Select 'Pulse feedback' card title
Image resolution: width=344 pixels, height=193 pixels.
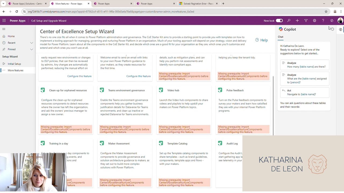pos(235,90)
